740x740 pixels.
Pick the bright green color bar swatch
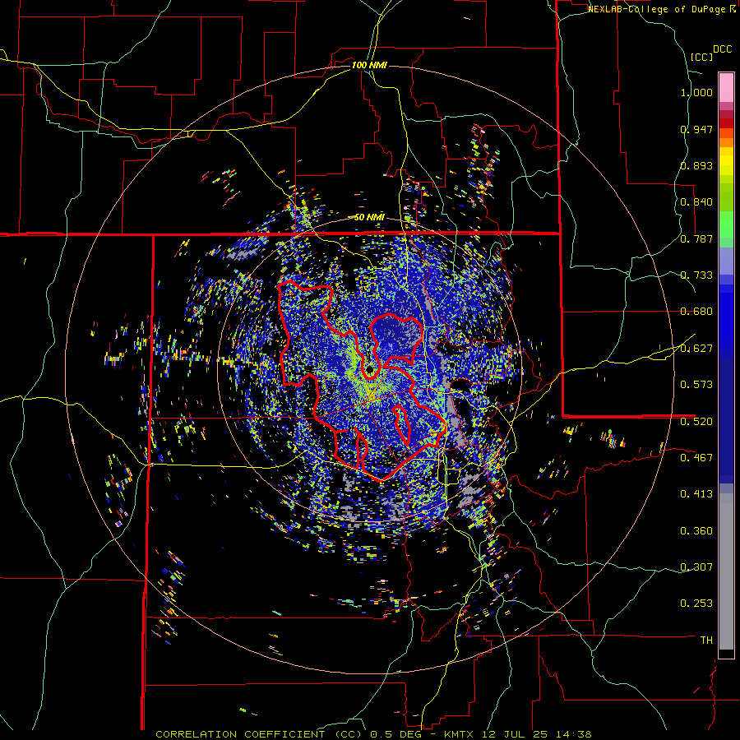coord(726,224)
